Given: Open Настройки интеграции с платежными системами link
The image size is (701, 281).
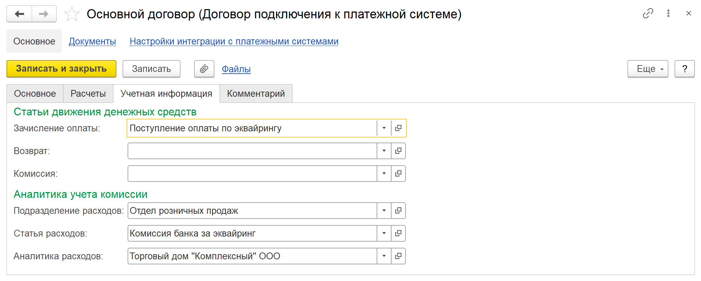Looking at the screenshot, I should point(234,41).
